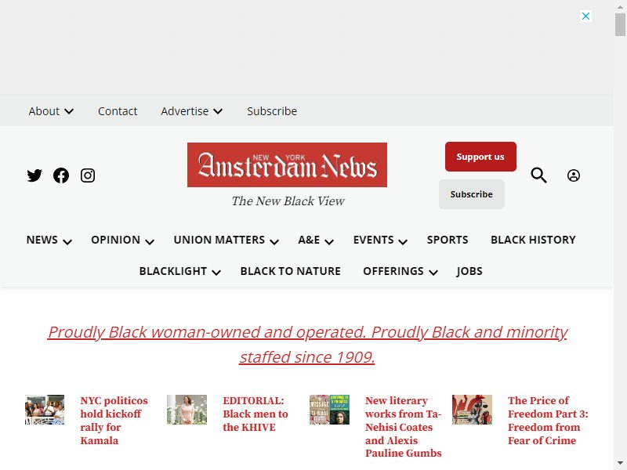The image size is (627, 470).
Task: Close the top ad banner
Action: click(x=585, y=16)
